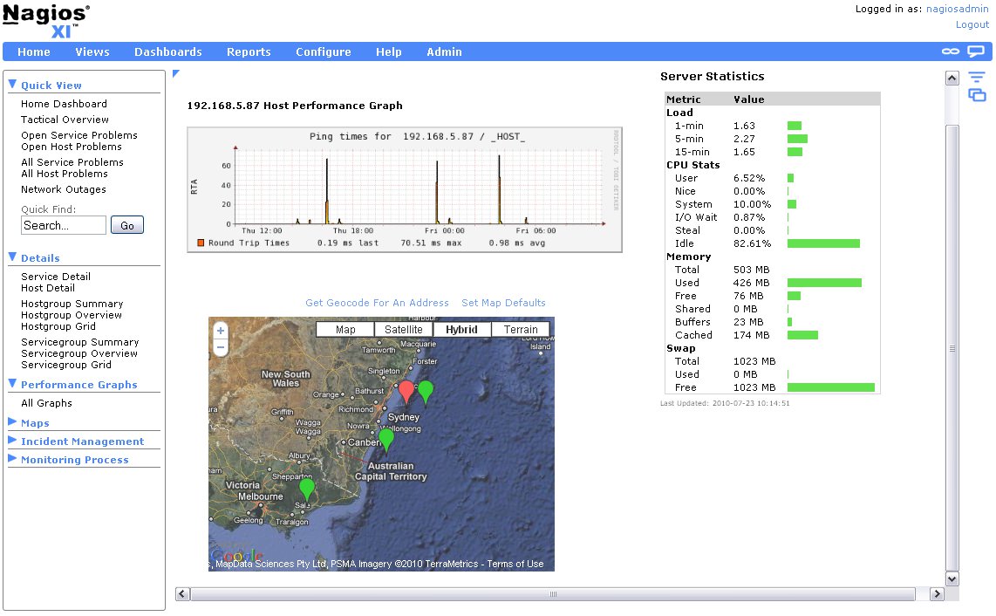
Task: Open Home Dashboard
Action: [x=64, y=104]
